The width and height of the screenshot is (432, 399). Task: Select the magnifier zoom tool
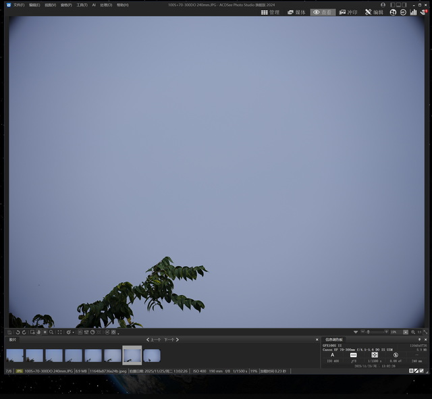pos(51,332)
